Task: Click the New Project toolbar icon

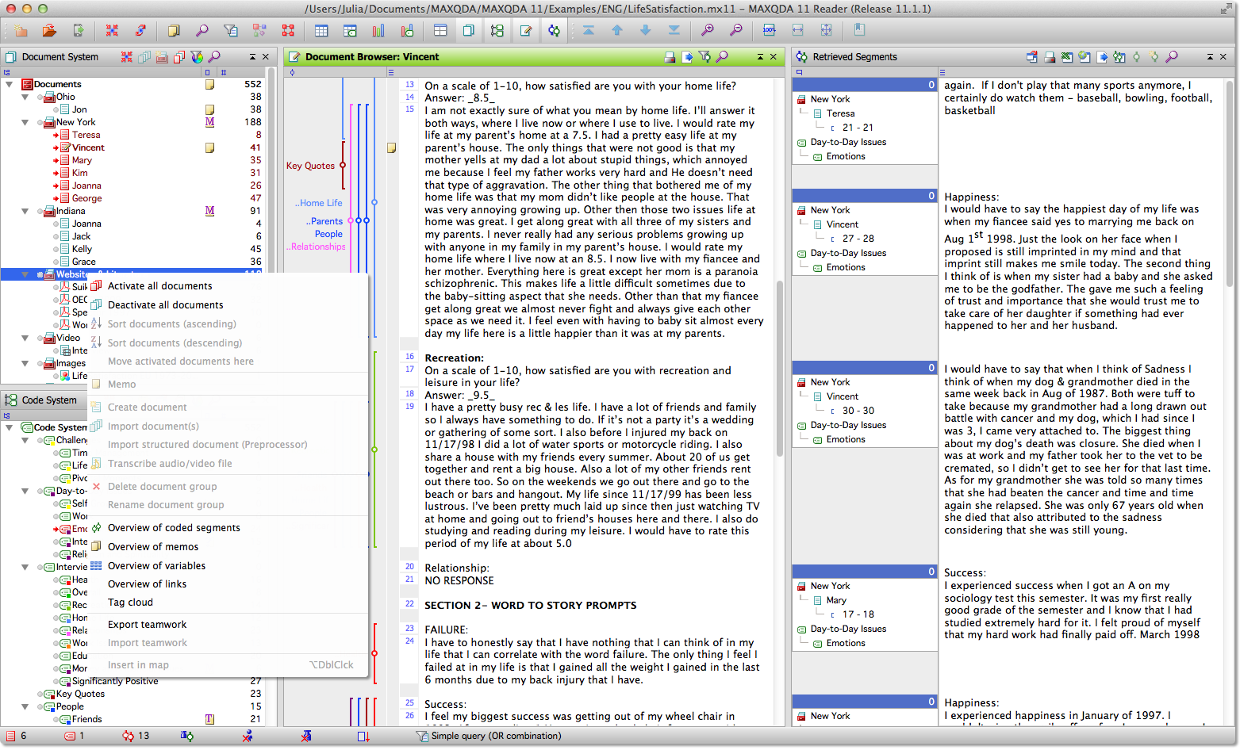Action: tap(21, 30)
